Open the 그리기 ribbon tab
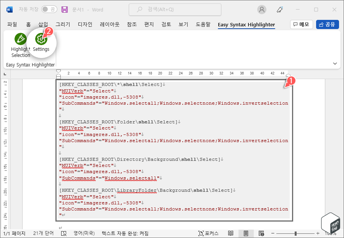This screenshot has width=344, height=238. coord(63,24)
